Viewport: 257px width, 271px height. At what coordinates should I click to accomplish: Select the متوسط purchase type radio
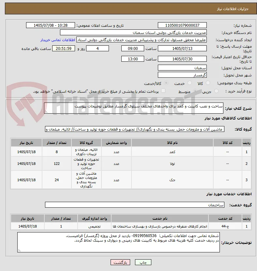195,91
